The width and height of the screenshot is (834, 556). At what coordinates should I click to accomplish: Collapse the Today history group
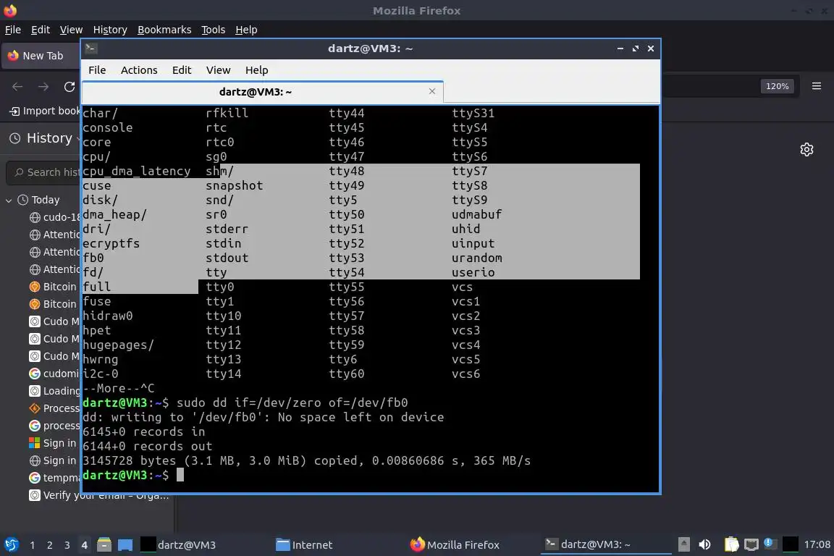(9, 201)
